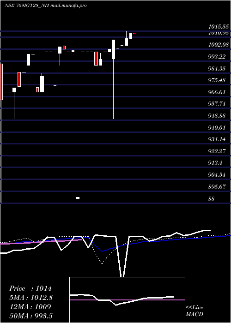Click the 913.4 price axis label

click(x=215, y=163)
